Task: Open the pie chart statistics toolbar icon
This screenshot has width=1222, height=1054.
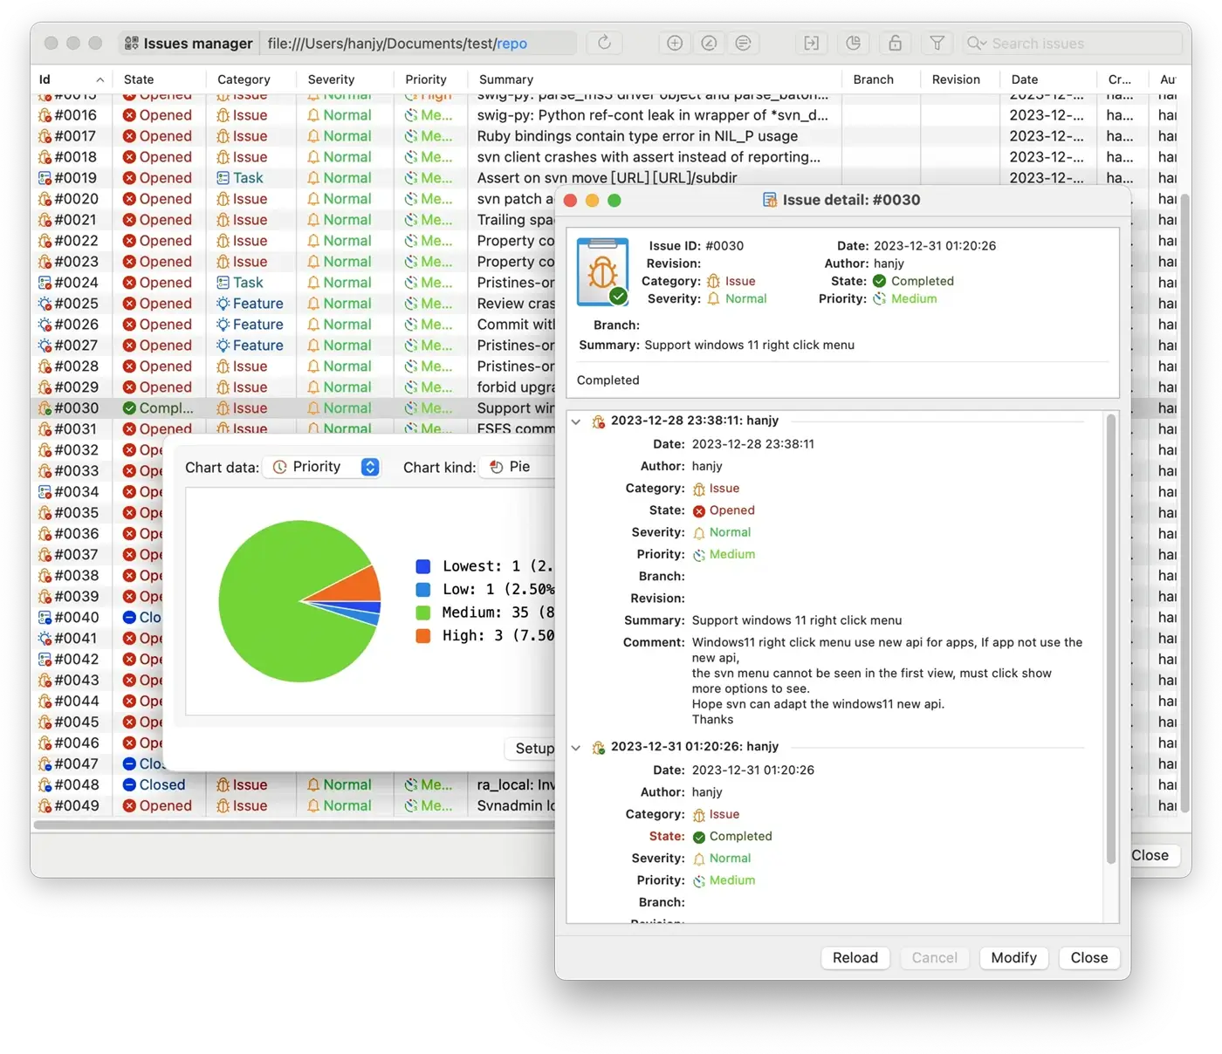Action: click(853, 42)
